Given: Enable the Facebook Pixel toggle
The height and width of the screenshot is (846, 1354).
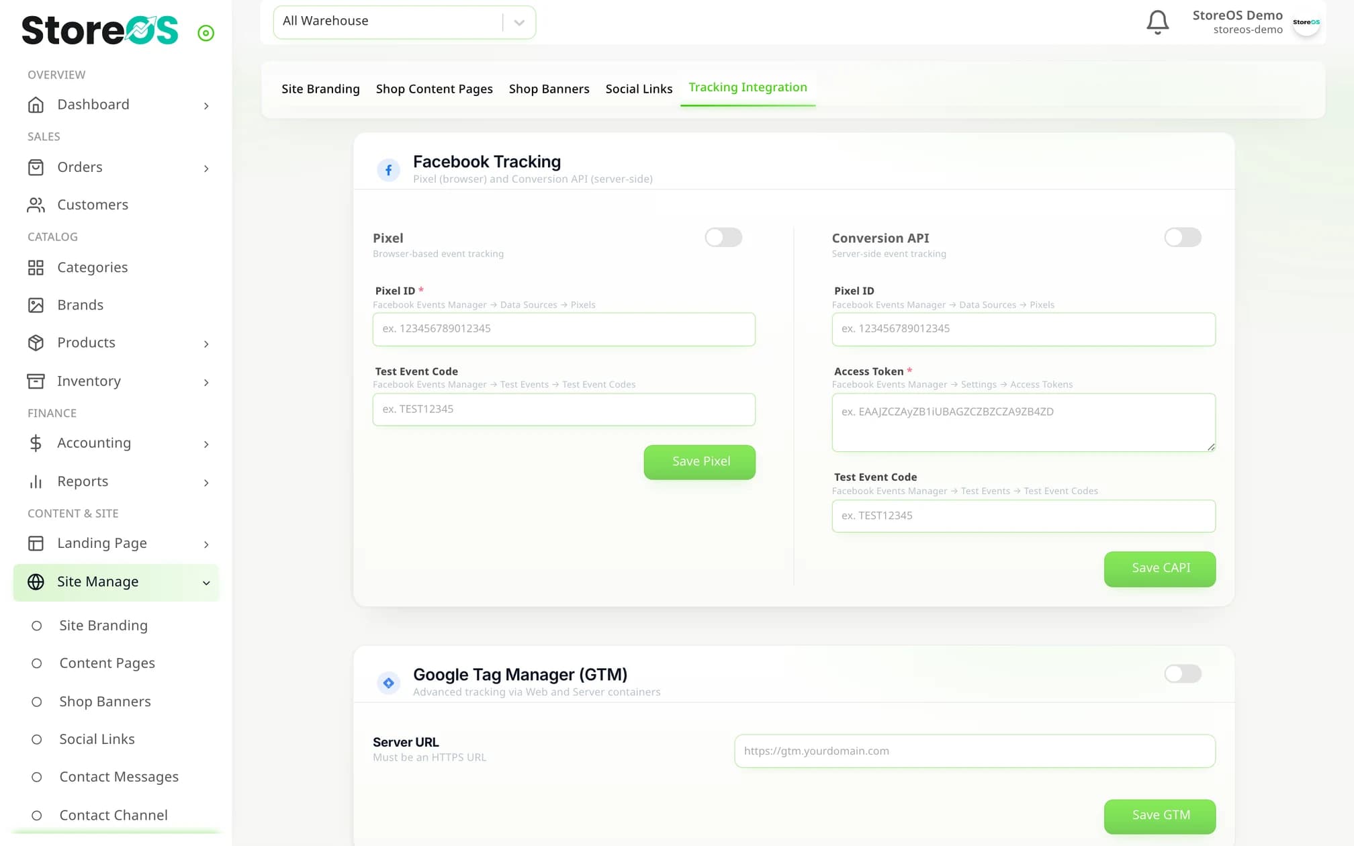Looking at the screenshot, I should point(723,237).
